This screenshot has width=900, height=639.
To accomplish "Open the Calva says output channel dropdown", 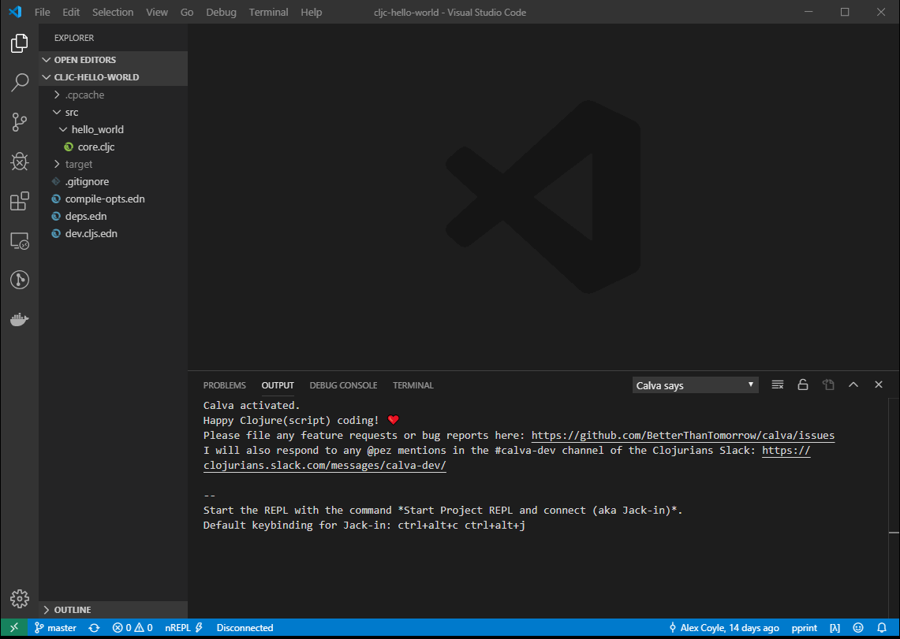I will [x=695, y=385].
